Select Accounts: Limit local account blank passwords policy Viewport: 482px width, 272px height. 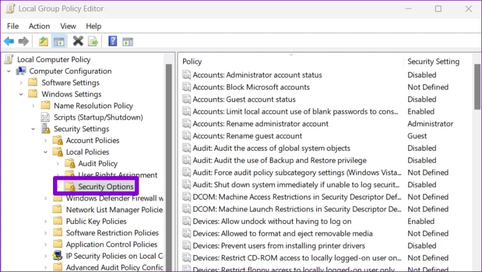click(x=295, y=111)
